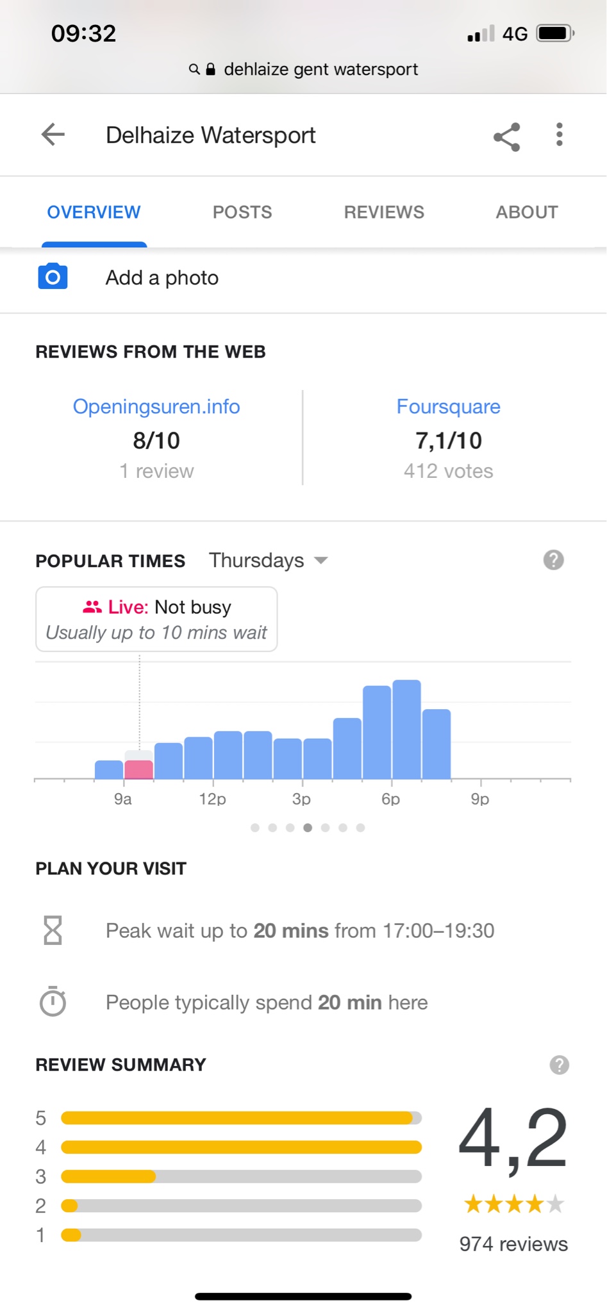Tap the stopwatch time spent icon

(53, 1001)
